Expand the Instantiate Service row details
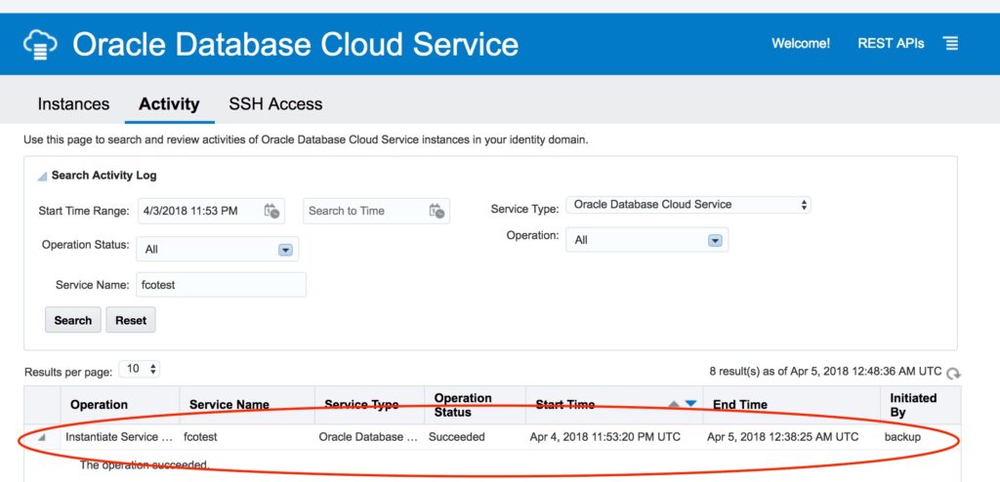The height and width of the screenshot is (482, 1000). [42, 437]
